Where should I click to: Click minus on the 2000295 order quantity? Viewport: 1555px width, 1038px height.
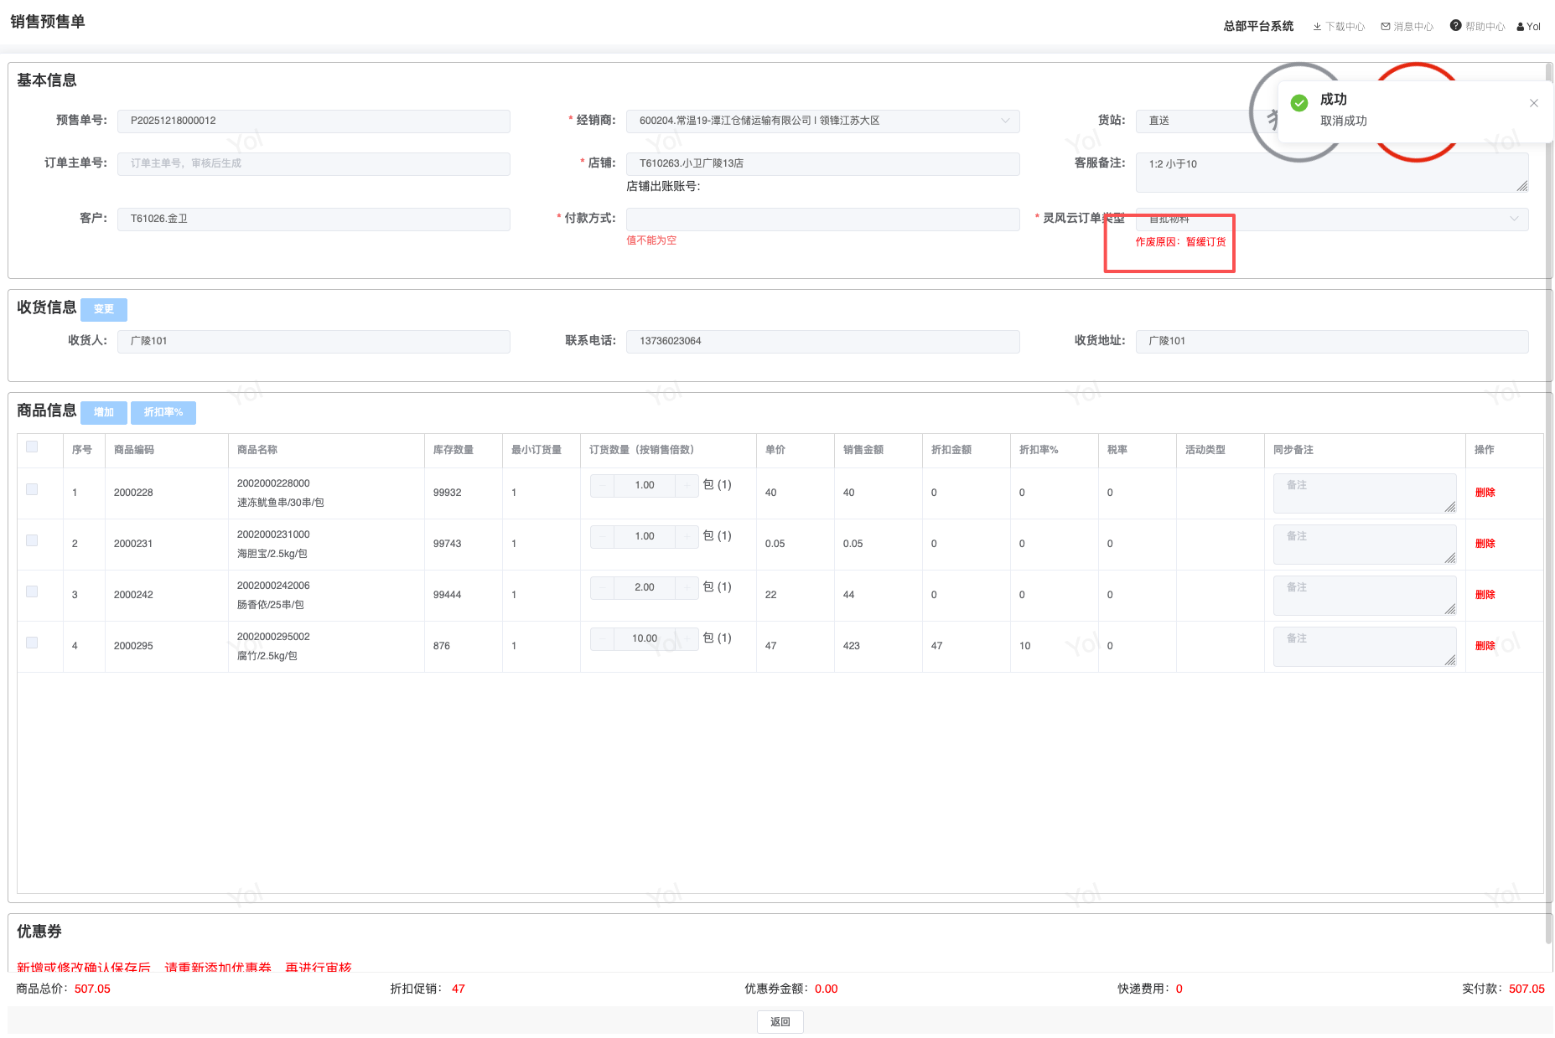[x=602, y=638]
